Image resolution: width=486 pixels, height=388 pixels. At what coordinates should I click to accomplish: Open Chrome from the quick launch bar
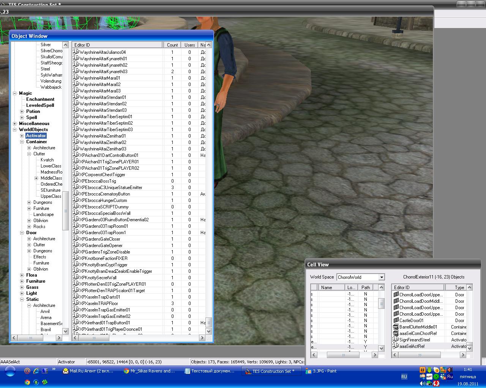[x=27, y=382]
